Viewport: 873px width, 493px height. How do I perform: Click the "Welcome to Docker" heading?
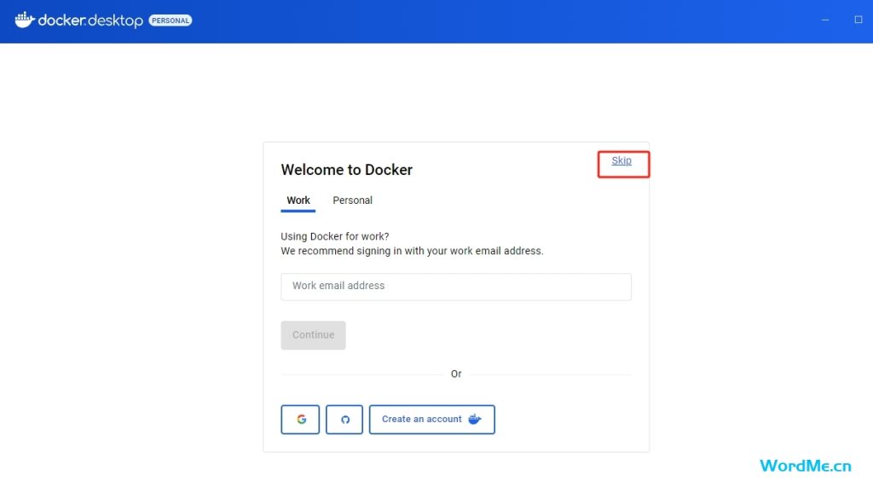pos(346,170)
